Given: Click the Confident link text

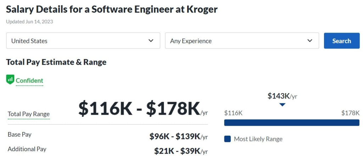Looking at the screenshot, I should [x=29, y=81].
